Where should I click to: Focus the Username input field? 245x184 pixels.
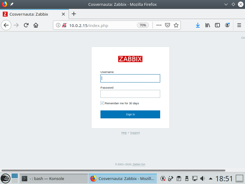click(x=130, y=79)
